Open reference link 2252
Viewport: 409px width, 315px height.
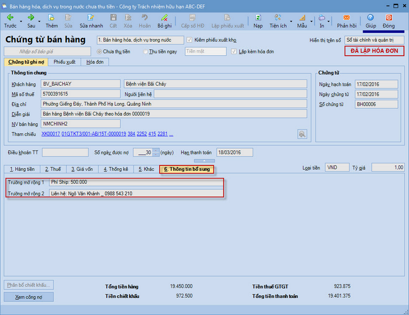pyautogui.click(x=142, y=134)
